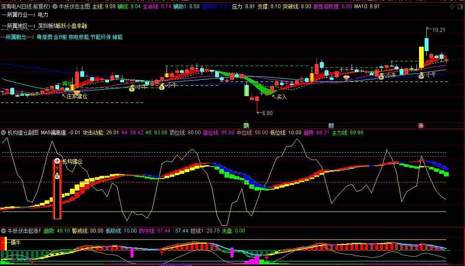The image size is (465, 266).
Task: Click the red 涨 marker on time axis
Action: pos(421,126)
